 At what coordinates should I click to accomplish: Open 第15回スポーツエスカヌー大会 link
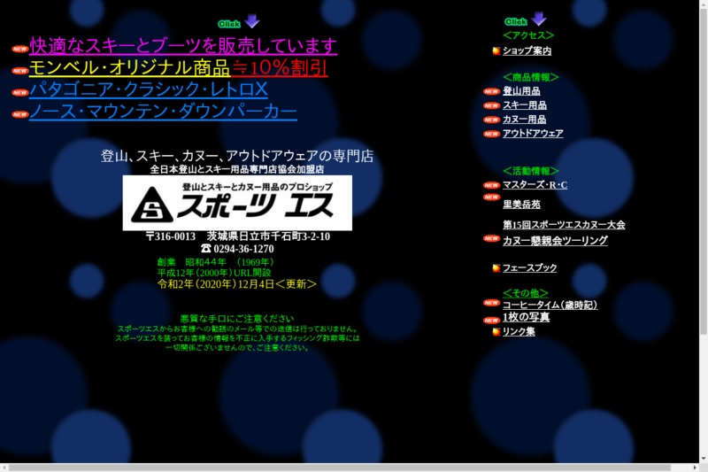tap(564, 224)
